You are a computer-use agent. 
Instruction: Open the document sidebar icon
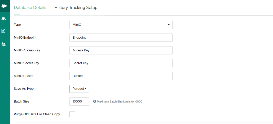tap(4, 31)
